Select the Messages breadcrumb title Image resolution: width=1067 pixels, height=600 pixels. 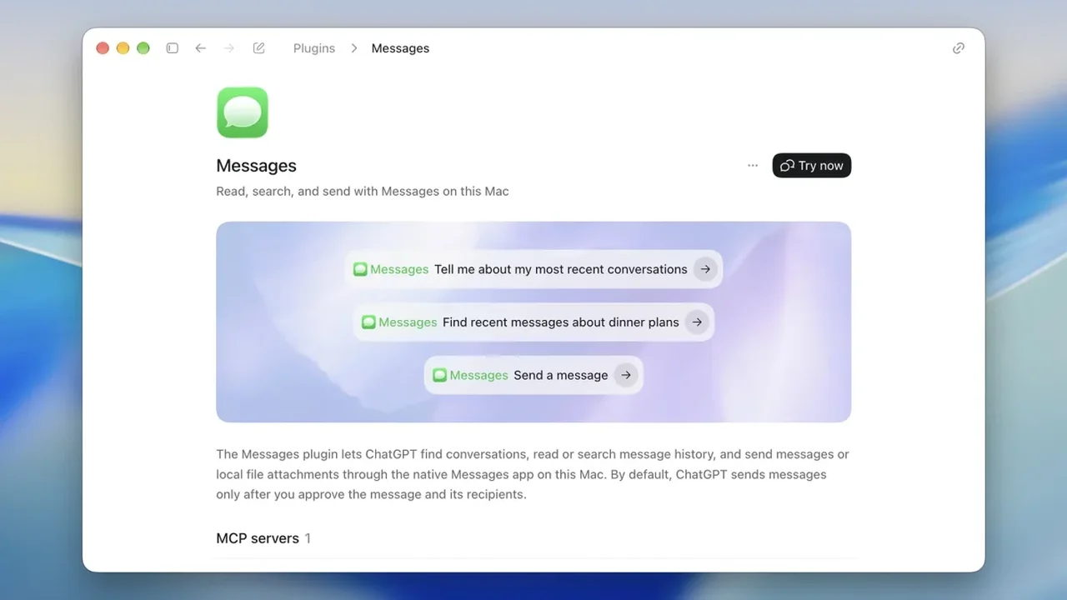coord(400,48)
